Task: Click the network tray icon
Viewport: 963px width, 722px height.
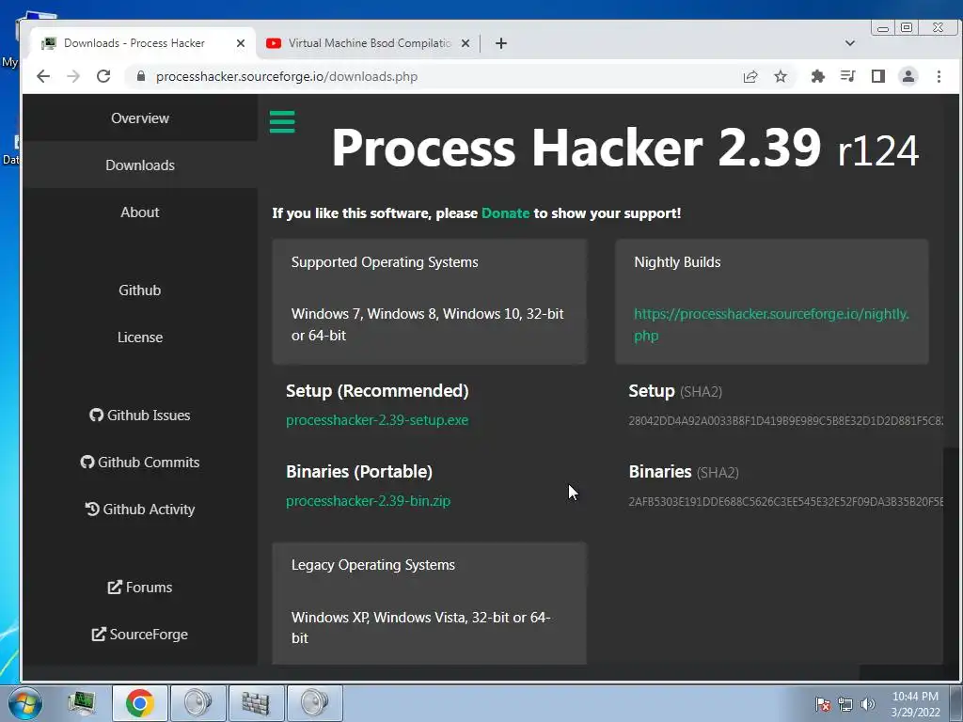Action: [x=845, y=704]
